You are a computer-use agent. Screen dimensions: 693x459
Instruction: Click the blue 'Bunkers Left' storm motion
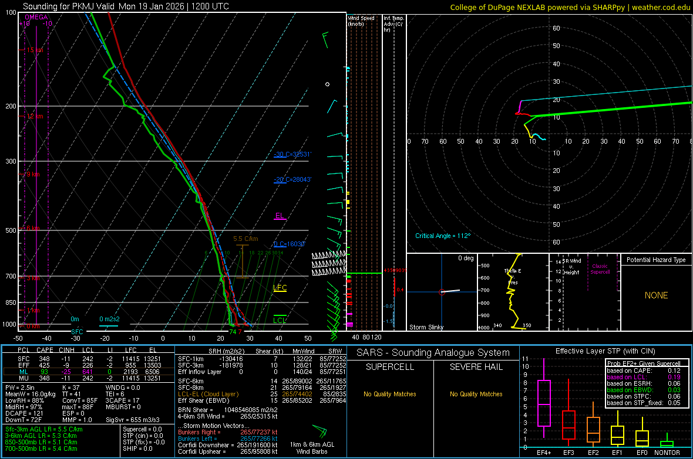click(x=228, y=438)
